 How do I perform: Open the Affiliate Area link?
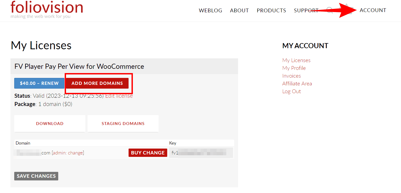point(297,84)
